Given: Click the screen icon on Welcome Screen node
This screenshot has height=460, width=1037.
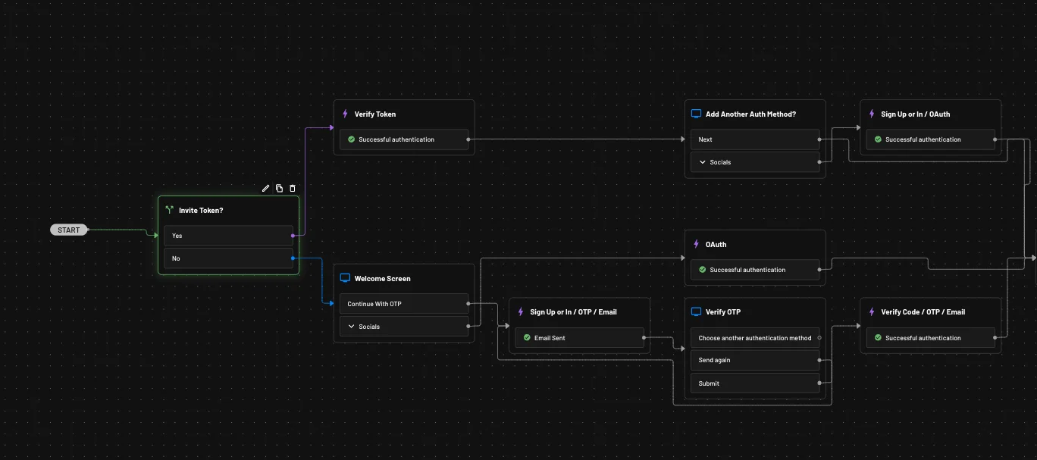Looking at the screenshot, I should [x=345, y=279].
